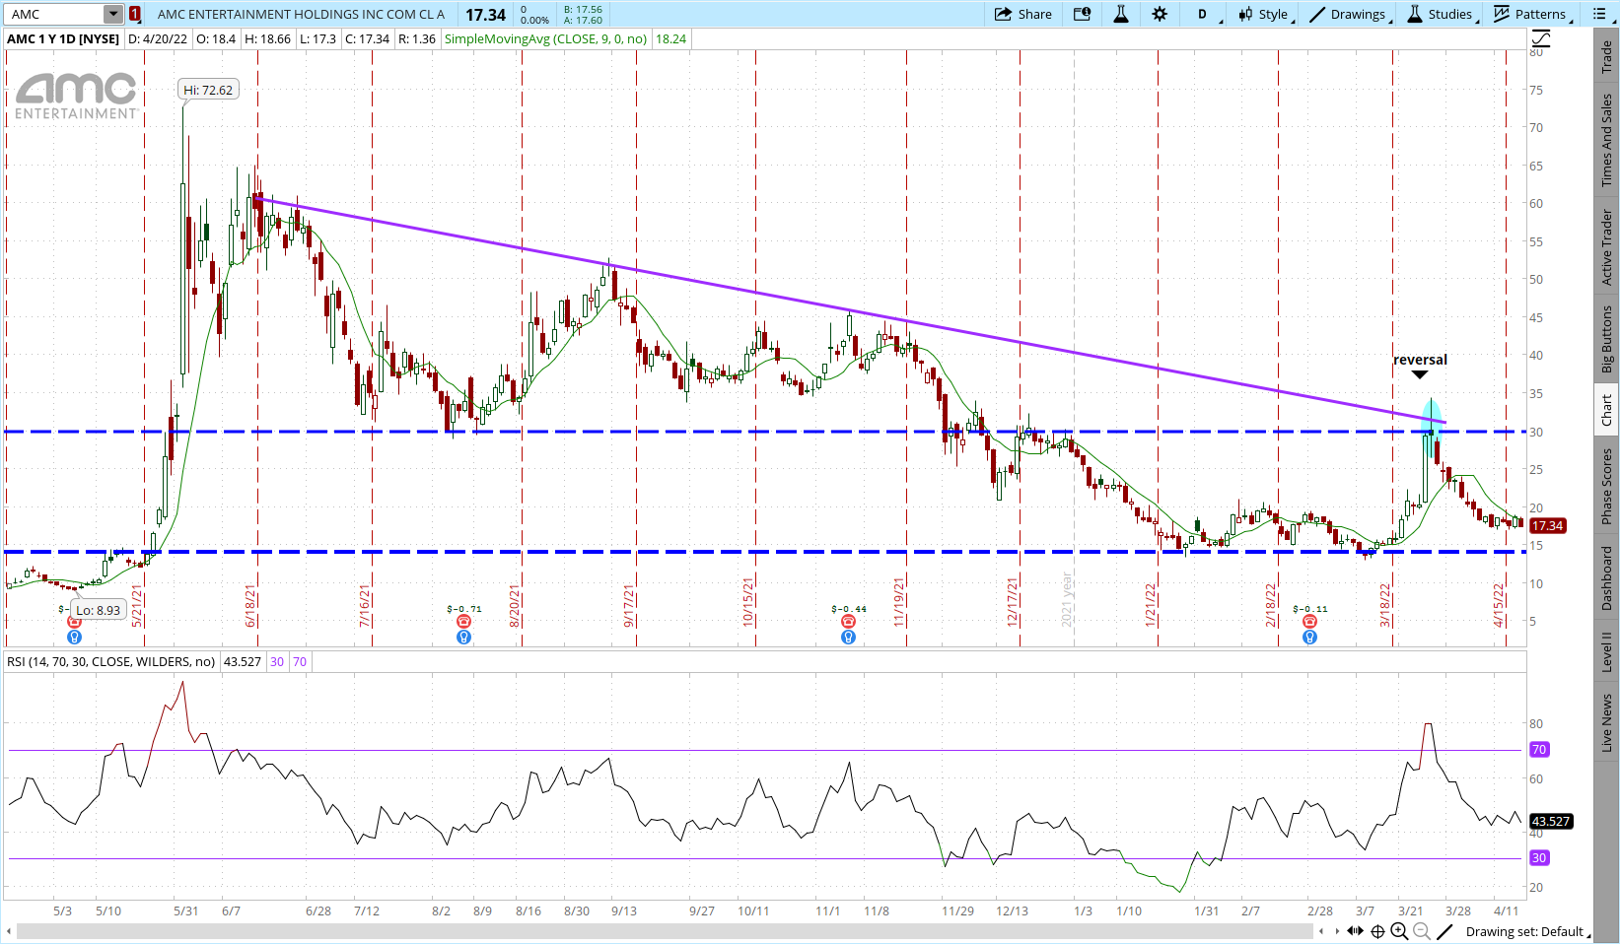The height and width of the screenshot is (944, 1620).
Task: Expand the AMC symbol selector dropdown arrow
Action: pos(113,14)
